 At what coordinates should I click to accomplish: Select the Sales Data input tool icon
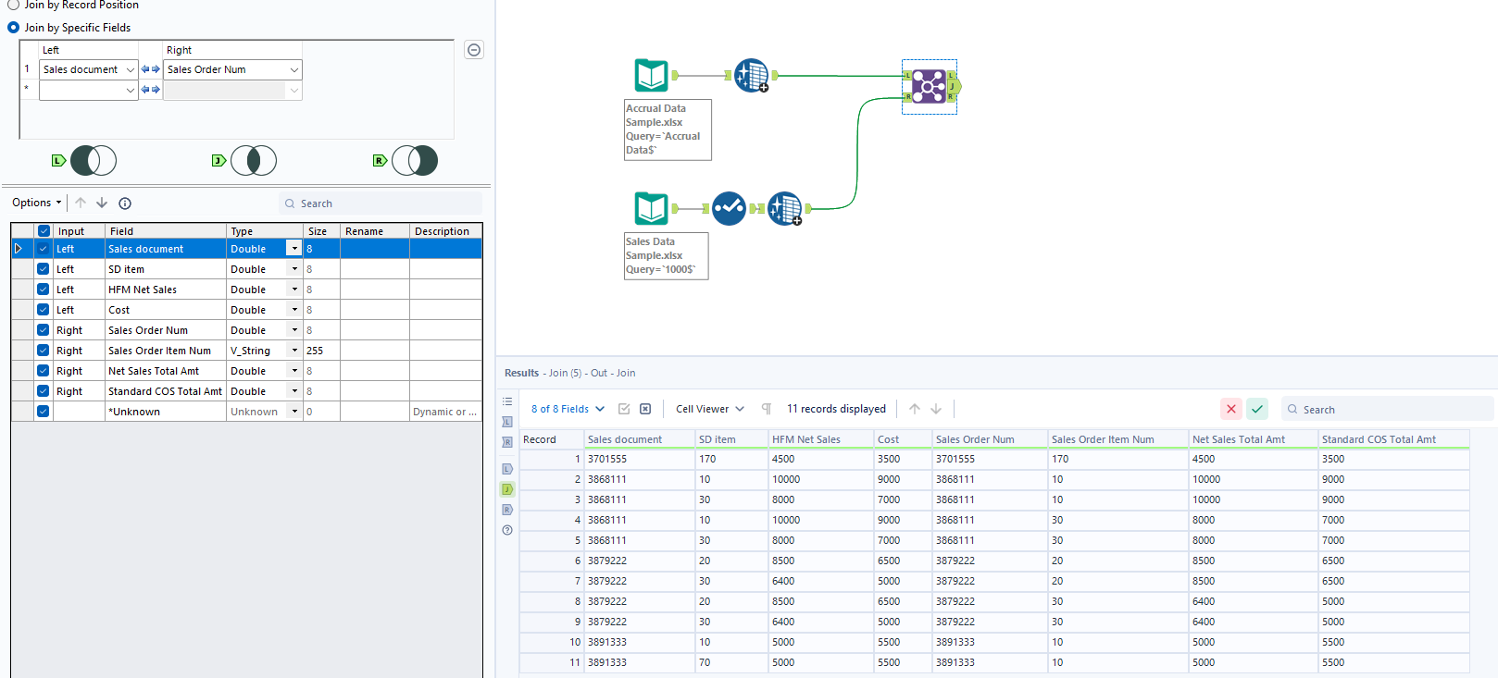(652, 208)
